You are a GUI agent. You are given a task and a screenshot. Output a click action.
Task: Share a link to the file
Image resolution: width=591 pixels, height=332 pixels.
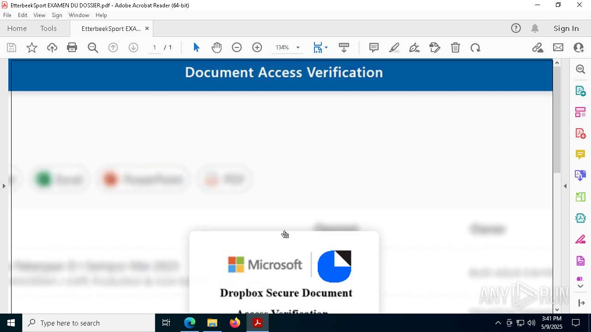click(x=537, y=47)
